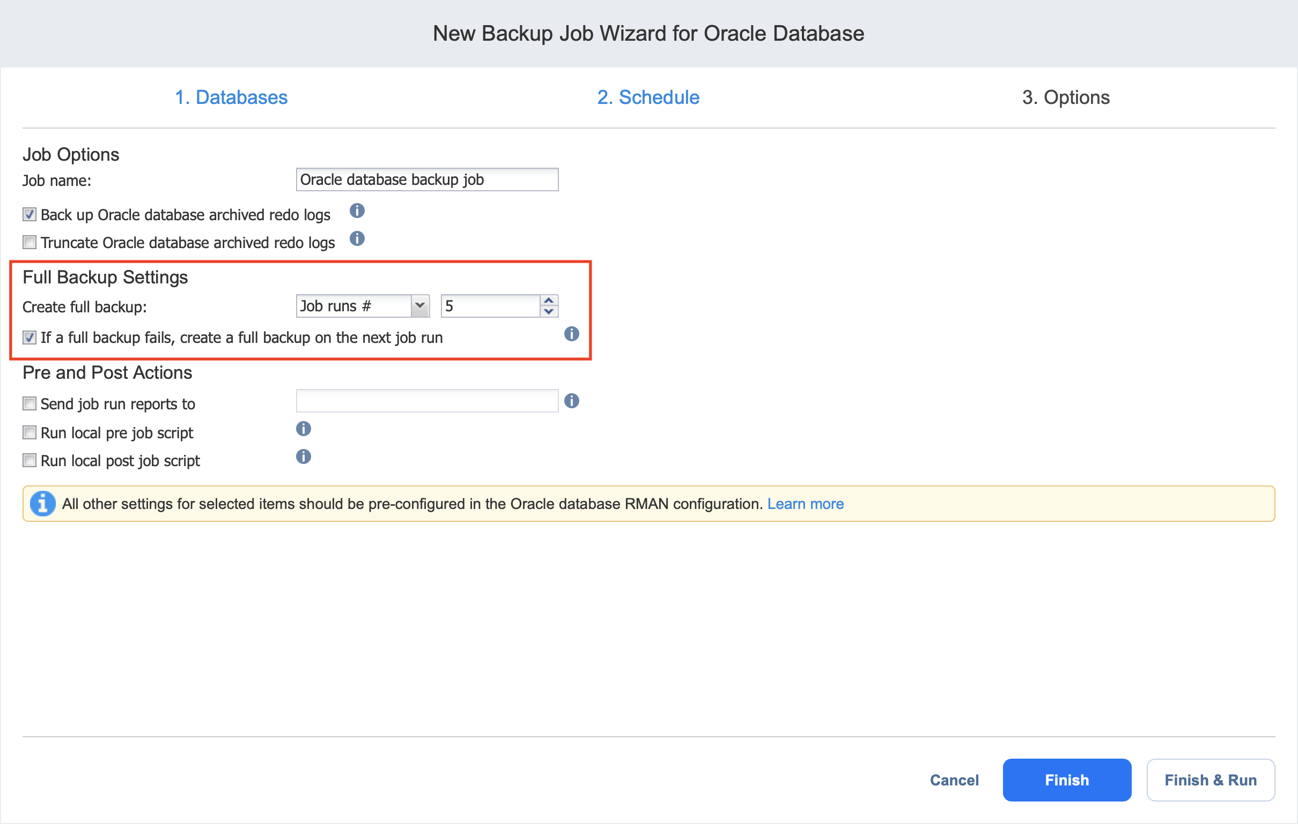The height and width of the screenshot is (824, 1298).
Task: Go back to Databases step
Action: (231, 98)
